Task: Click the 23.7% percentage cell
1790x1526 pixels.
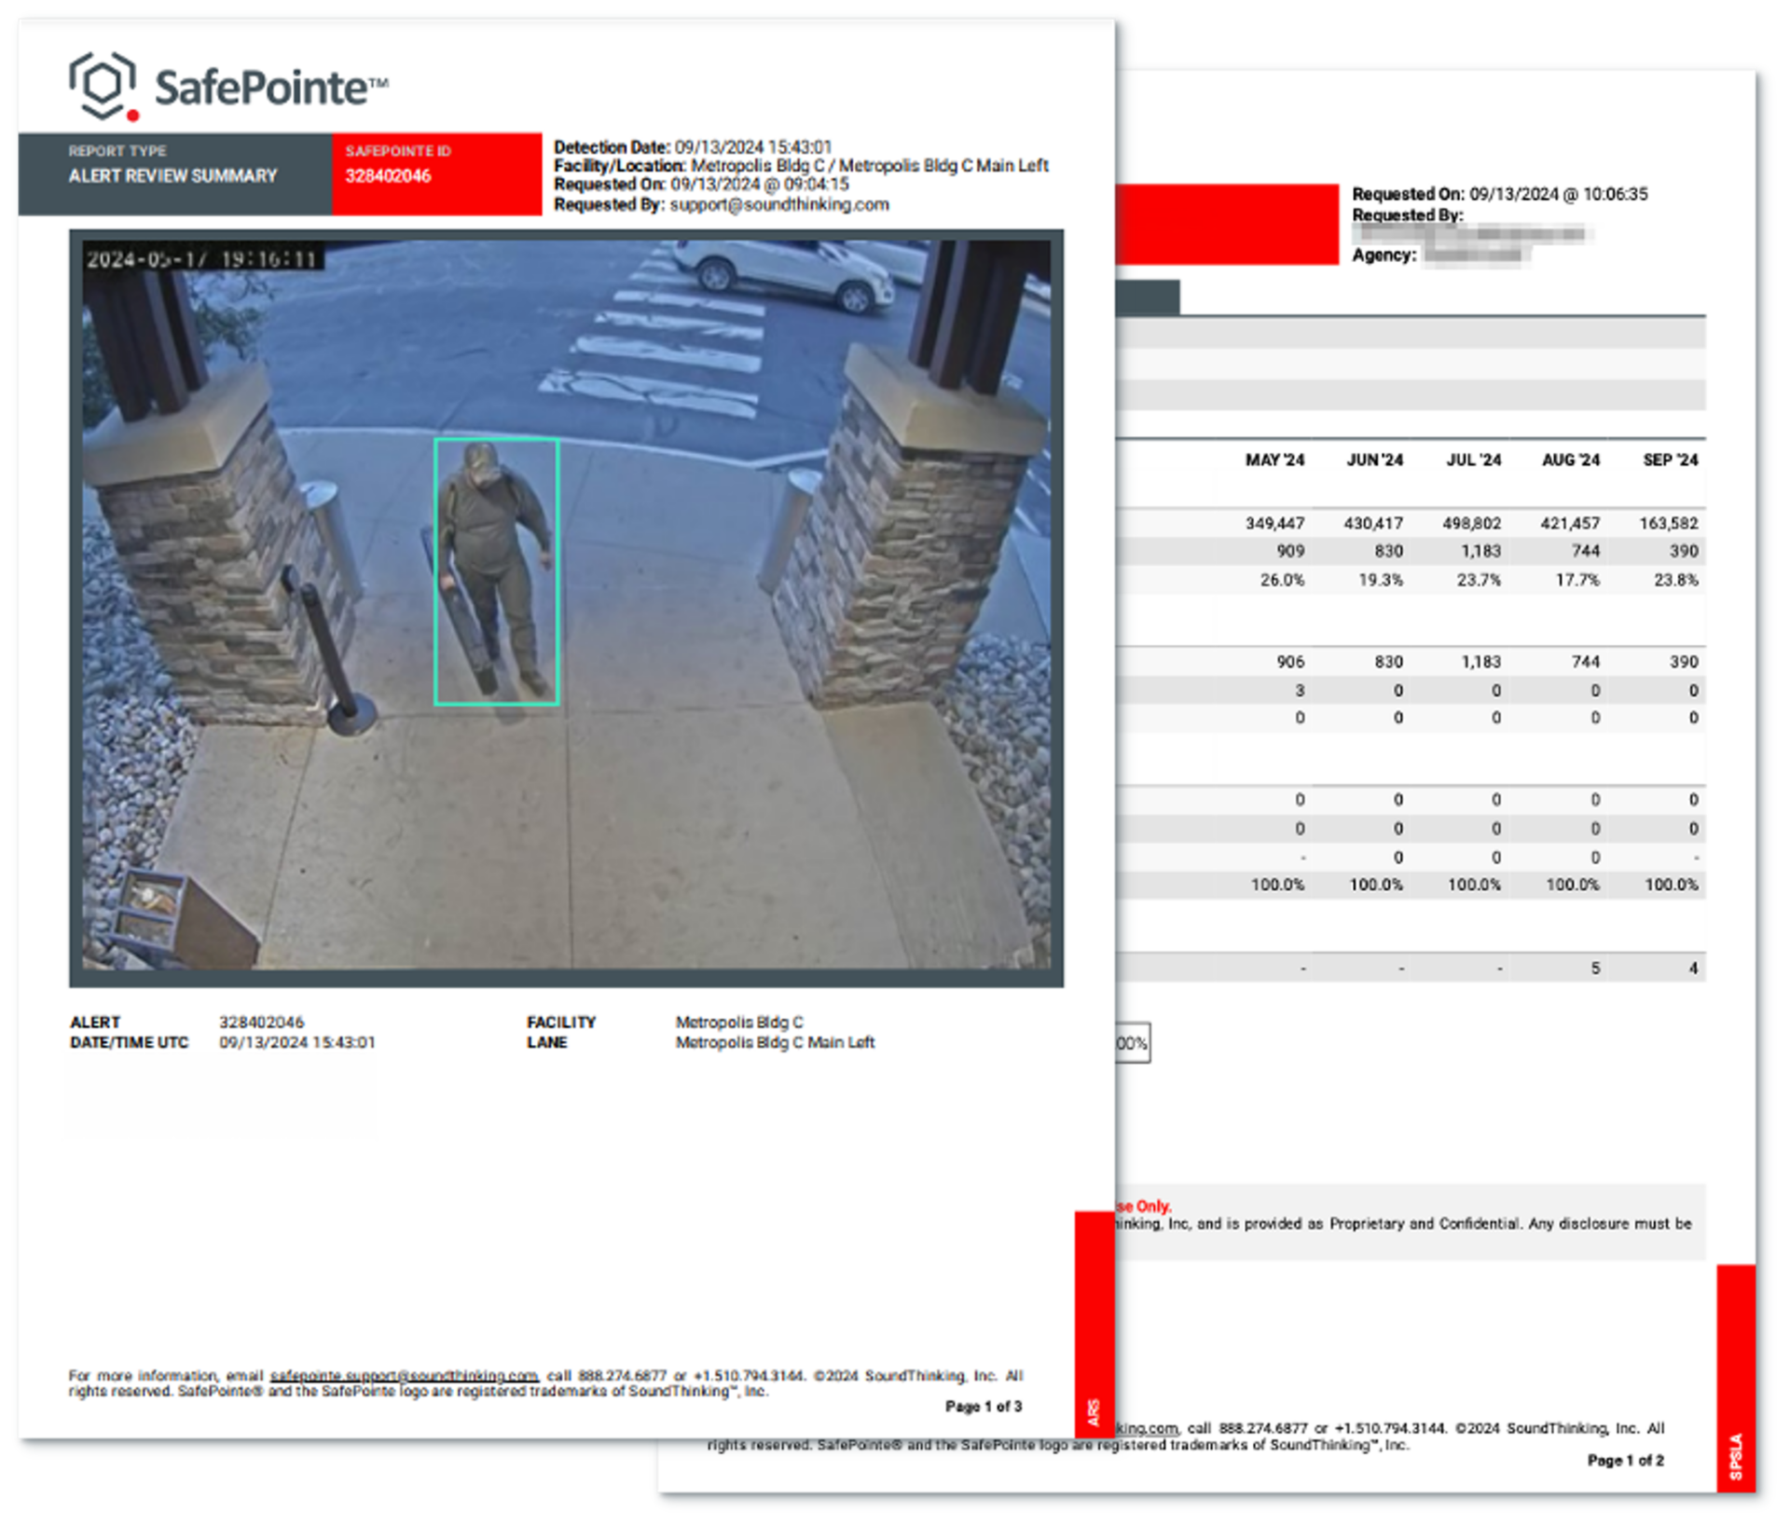Action: coord(1479,580)
